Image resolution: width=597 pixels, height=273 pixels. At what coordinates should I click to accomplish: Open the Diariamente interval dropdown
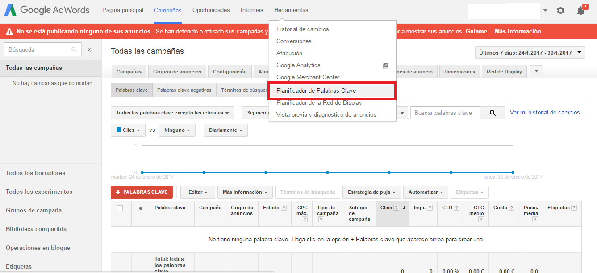click(225, 130)
